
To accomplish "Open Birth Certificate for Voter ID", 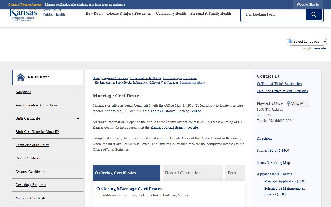I will click(37, 132).
